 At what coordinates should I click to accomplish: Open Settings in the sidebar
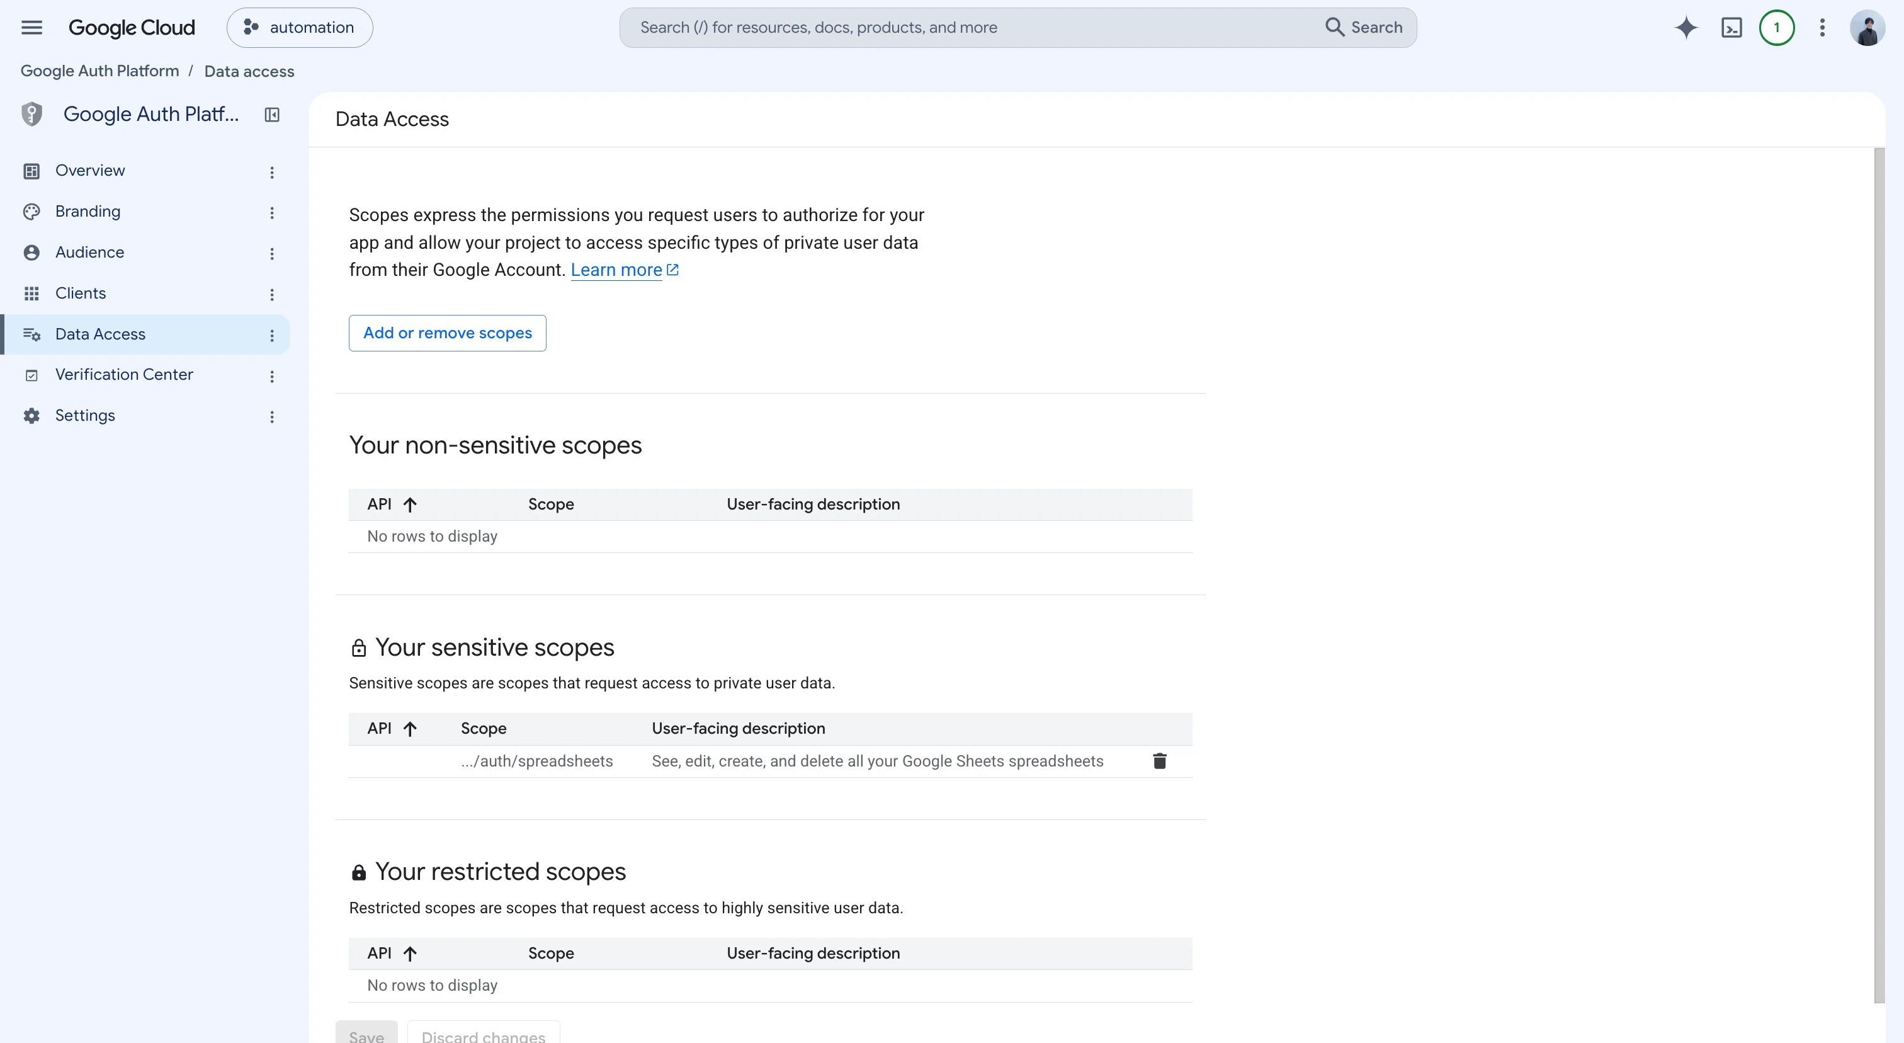[85, 416]
